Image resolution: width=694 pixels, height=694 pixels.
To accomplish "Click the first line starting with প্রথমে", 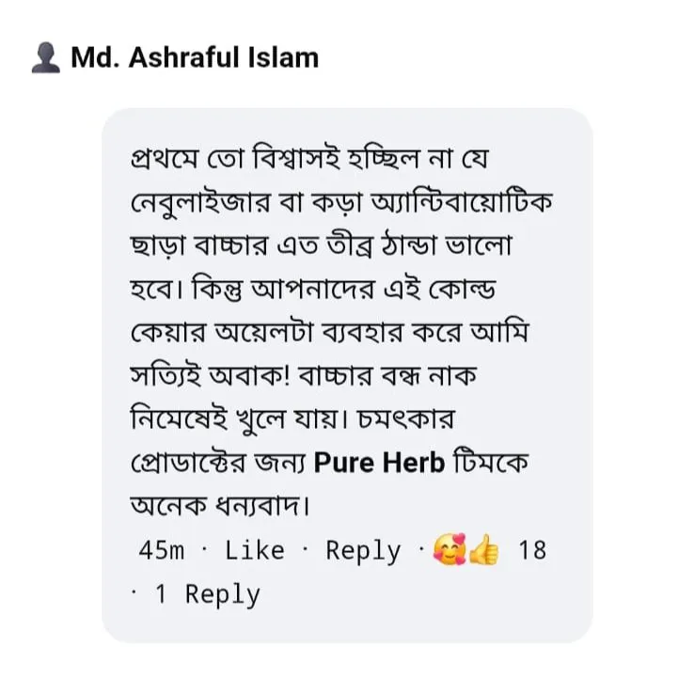I will 309,159.
